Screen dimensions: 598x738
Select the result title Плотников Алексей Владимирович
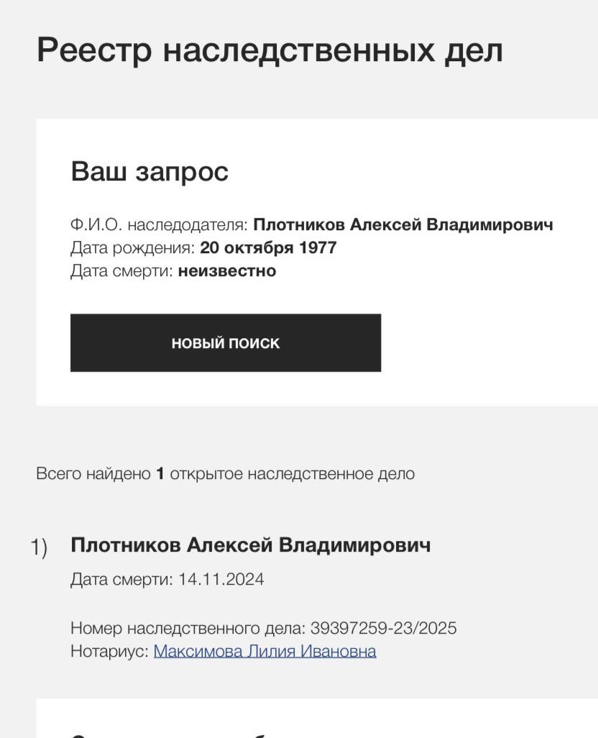coord(250,545)
